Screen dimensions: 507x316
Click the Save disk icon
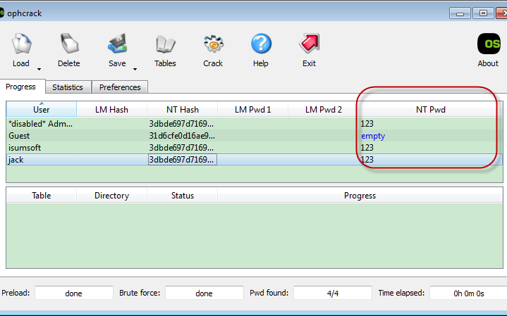[x=117, y=45]
